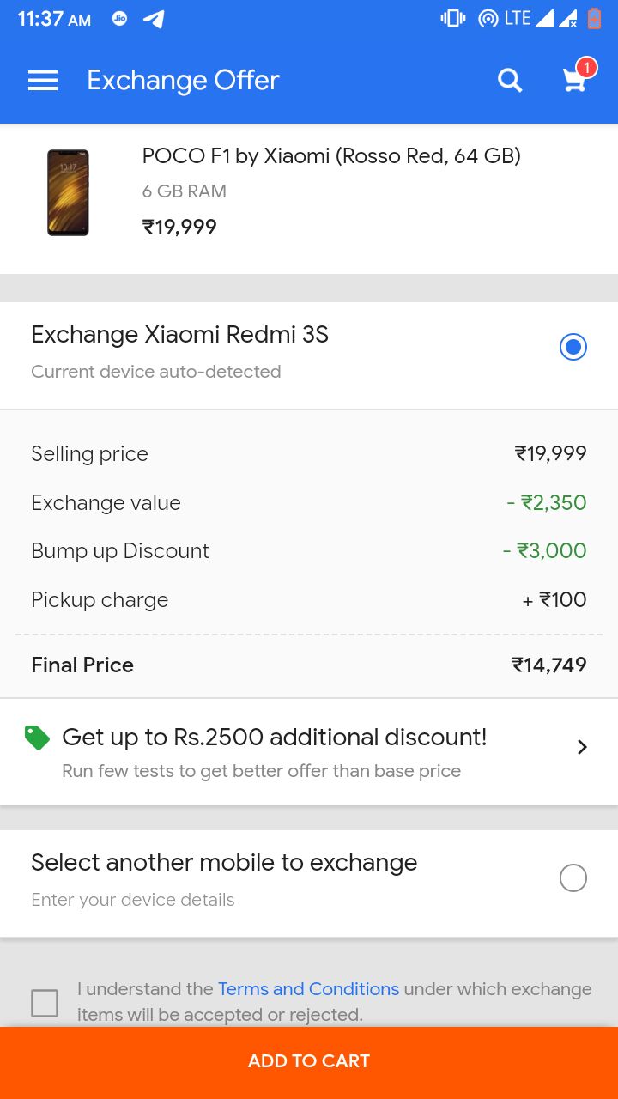Tap the Final Price row
Image resolution: width=618 pixels, height=1099 pixels.
click(309, 665)
